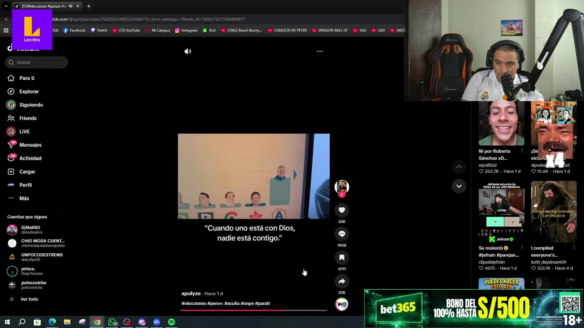Open the three-dot video options menu

[x=320, y=51]
